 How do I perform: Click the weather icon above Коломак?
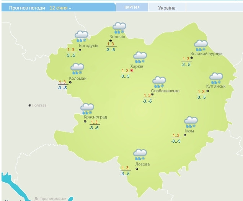(77, 69)
